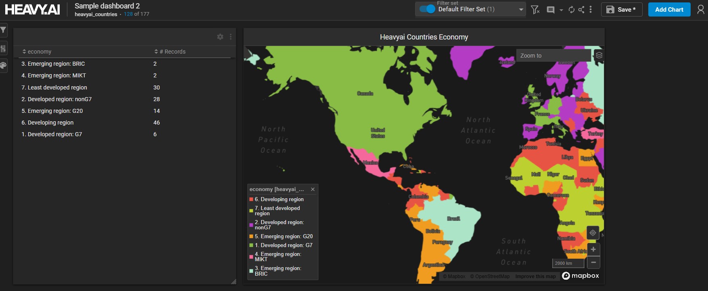This screenshot has height=291, width=708.
Task: Open the user profile icon
Action: (x=701, y=10)
